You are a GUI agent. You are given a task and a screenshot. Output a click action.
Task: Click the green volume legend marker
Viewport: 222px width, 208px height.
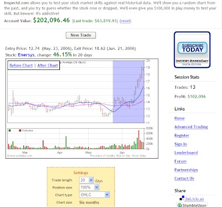pos(9,130)
